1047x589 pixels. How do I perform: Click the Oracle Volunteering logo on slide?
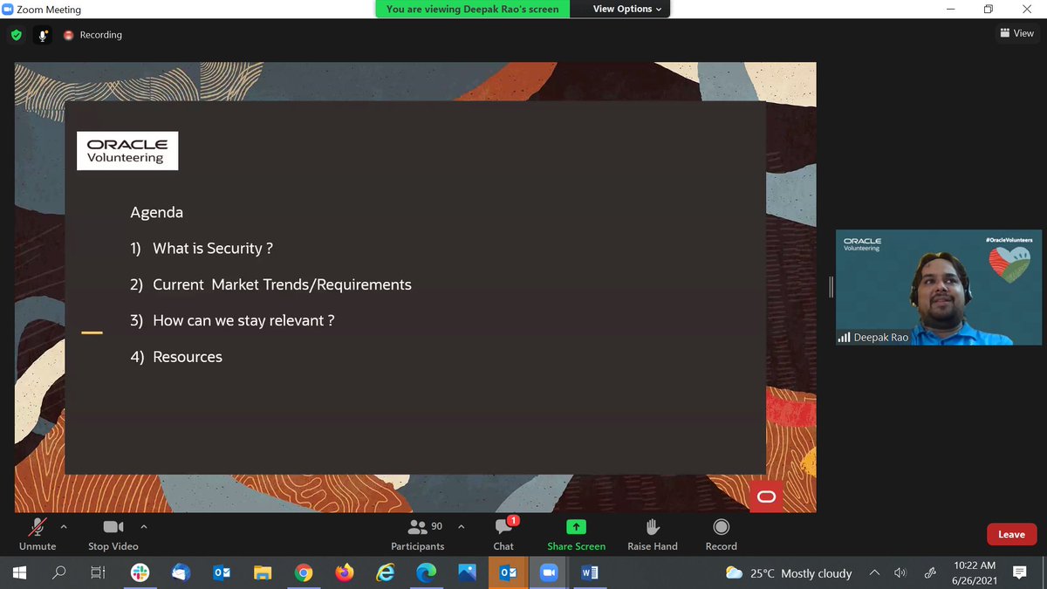(x=127, y=151)
